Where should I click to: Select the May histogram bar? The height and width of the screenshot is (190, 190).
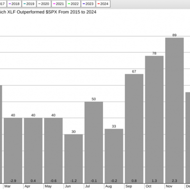[x=53, y=151]
